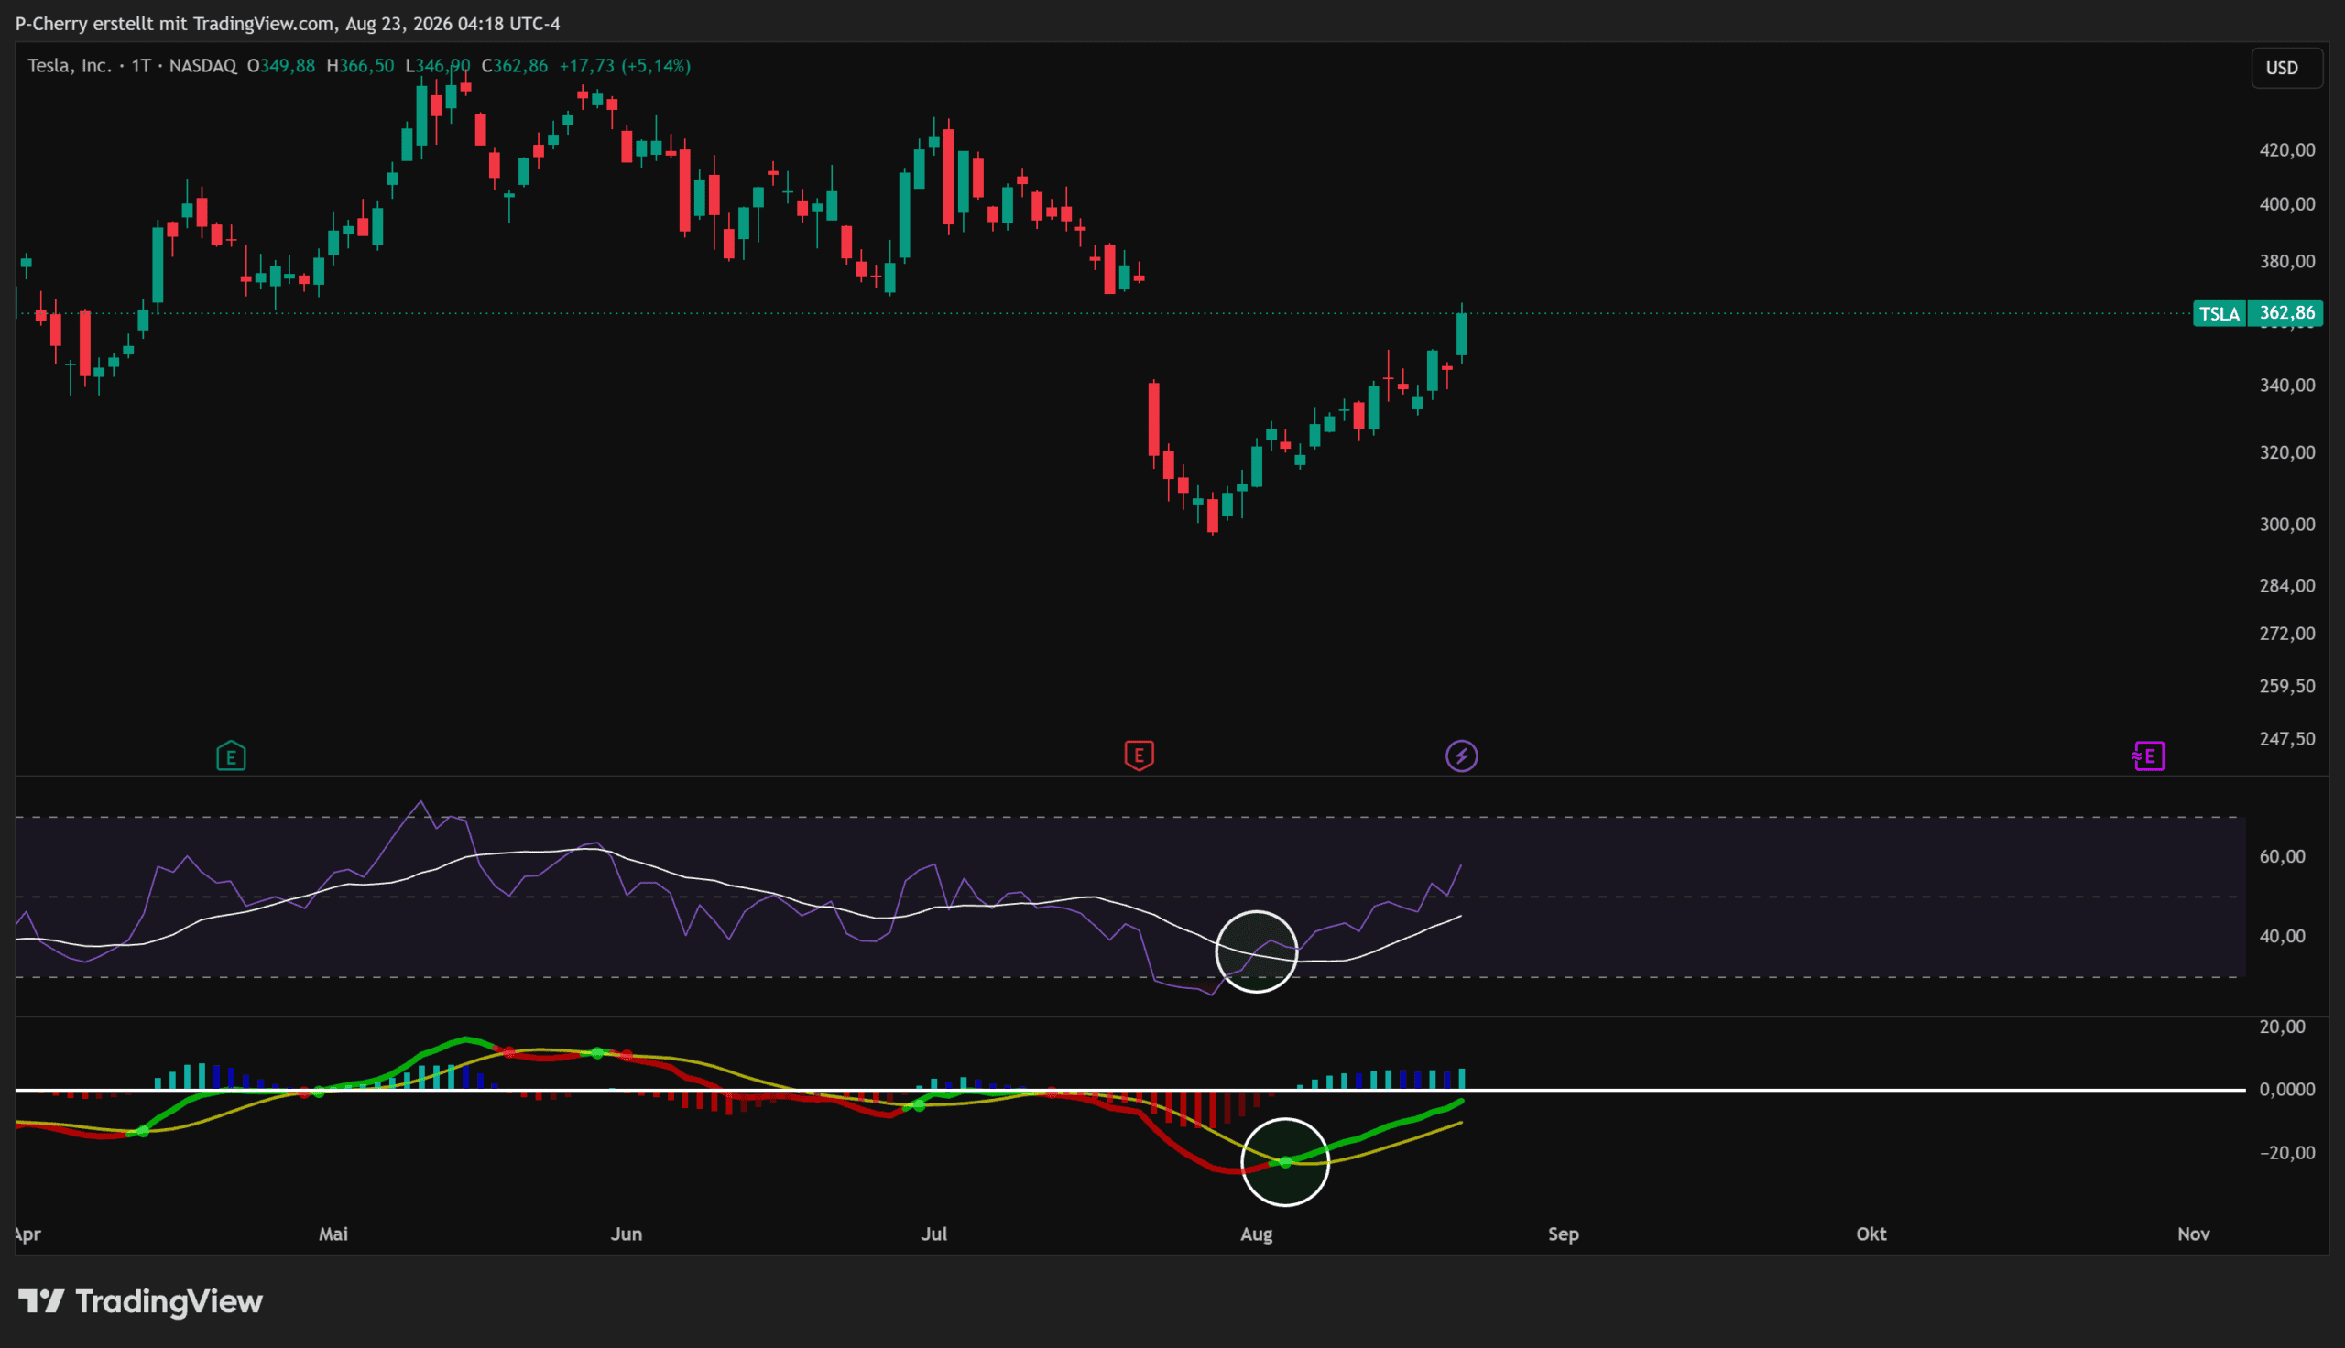Click the Aug label on time axis
Image resolution: width=2345 pixels, height=1348 pixels.
1256,1234
